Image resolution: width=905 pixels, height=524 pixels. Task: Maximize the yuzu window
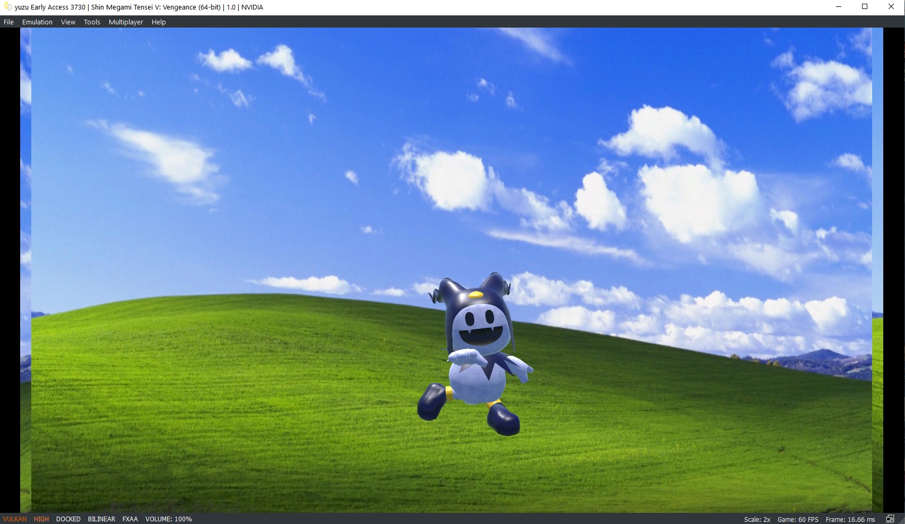point(865,7)
